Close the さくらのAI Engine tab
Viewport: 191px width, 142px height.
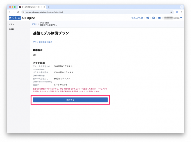pyautogui.click(x=44, y=7)
